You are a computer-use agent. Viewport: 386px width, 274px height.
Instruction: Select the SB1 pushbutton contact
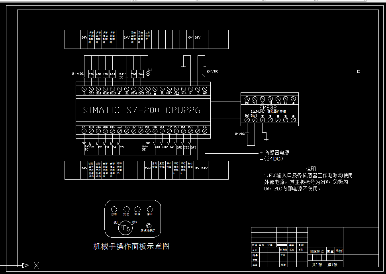click(x=155, y=144)
